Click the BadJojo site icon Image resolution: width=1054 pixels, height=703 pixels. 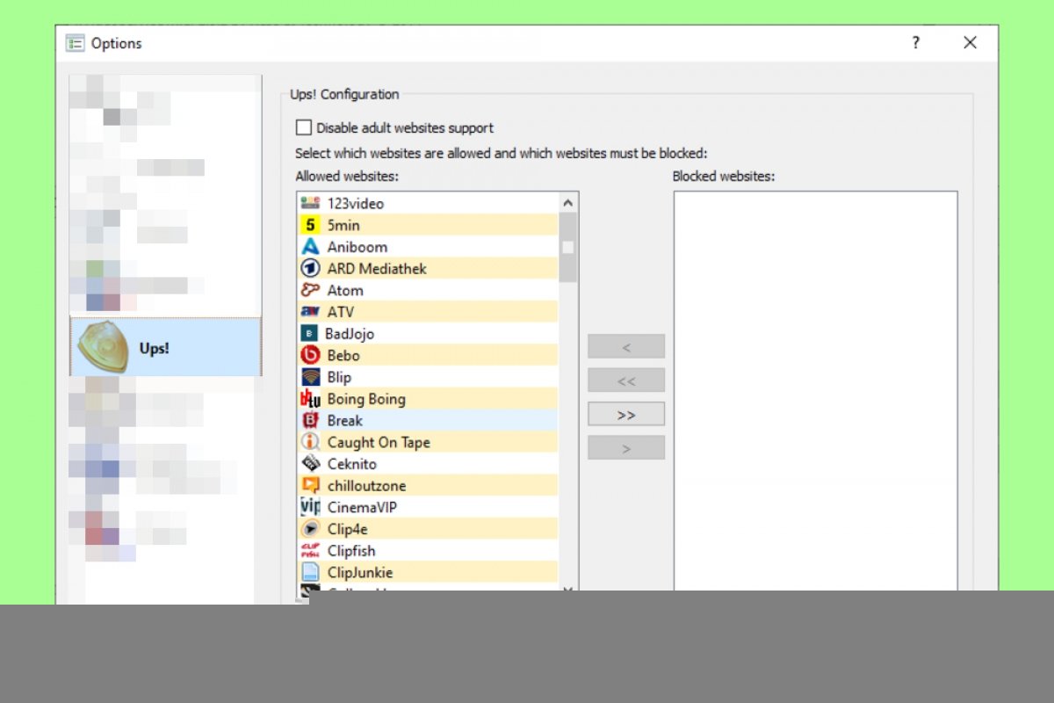(x=309, y=334)
